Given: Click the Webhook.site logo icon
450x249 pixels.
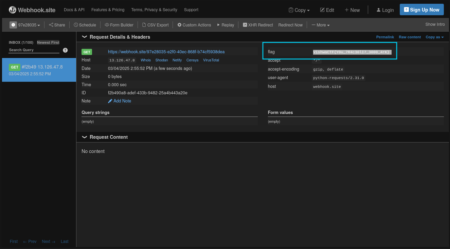Looking at the screenshot, I should tap(13, 10).
